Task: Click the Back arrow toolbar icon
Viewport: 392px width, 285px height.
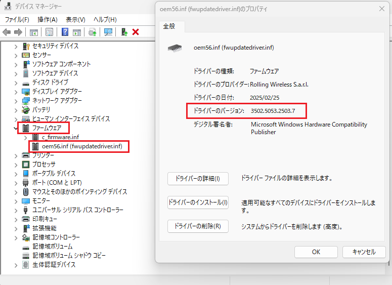Action: coord(7,32)
